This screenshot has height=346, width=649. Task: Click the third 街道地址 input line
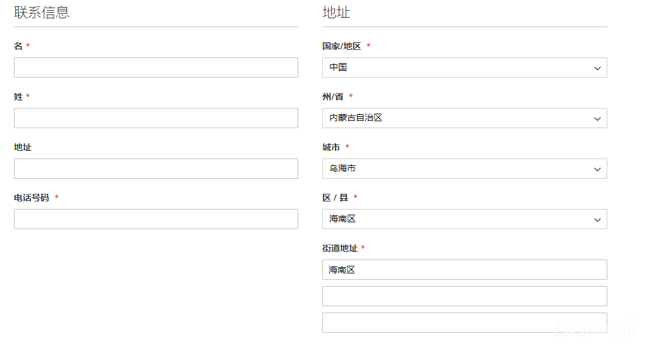464,323
